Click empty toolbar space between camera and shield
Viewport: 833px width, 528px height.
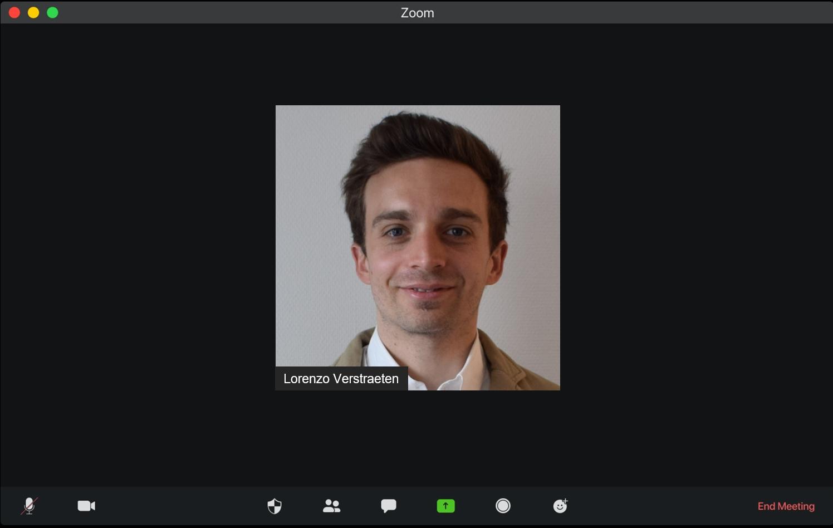(178, 506)
